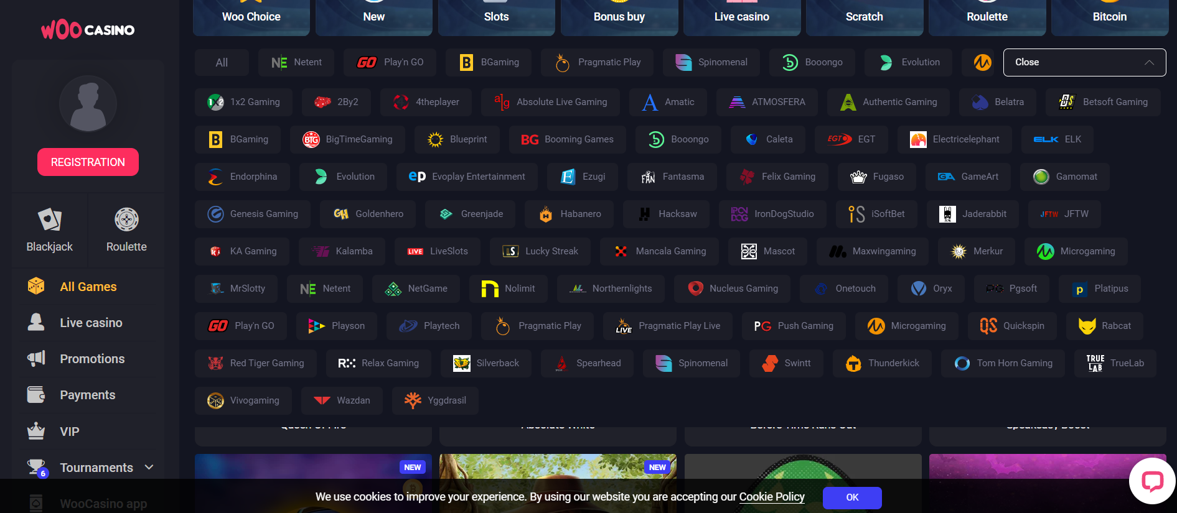The width and height of the screenshot is (1177, 513).
Task: Click the user avatar icon
Action: pyautogui.click(x=88, y=104)
